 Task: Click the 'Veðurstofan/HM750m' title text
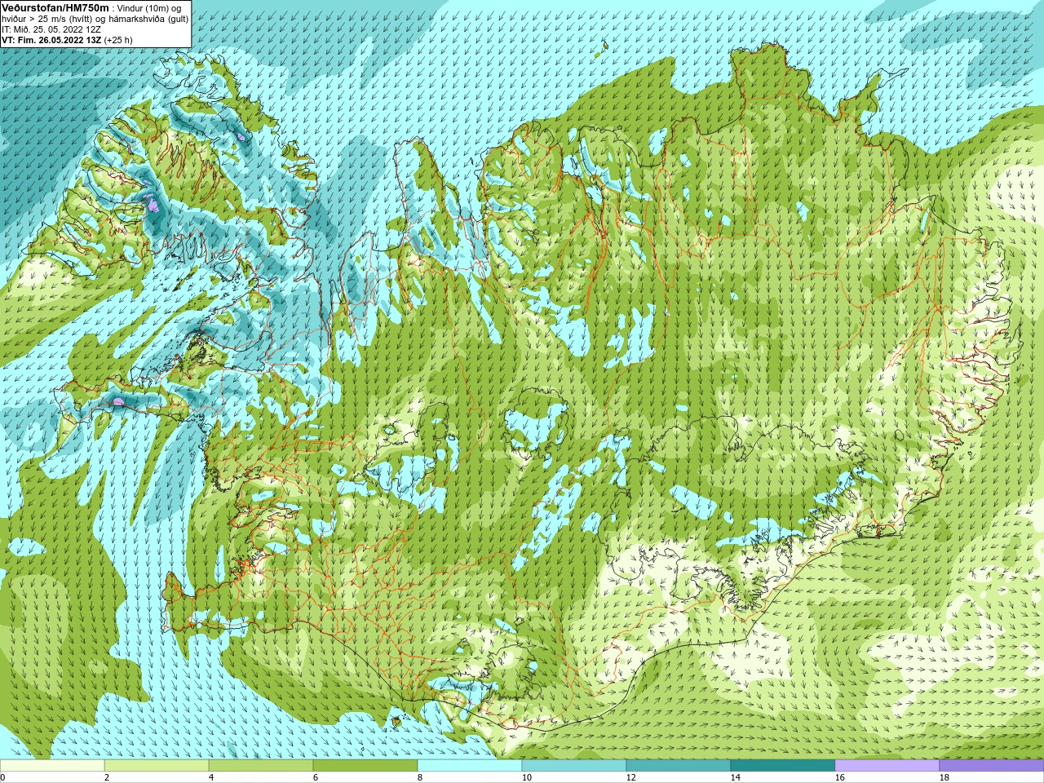(x=55, y=7)
